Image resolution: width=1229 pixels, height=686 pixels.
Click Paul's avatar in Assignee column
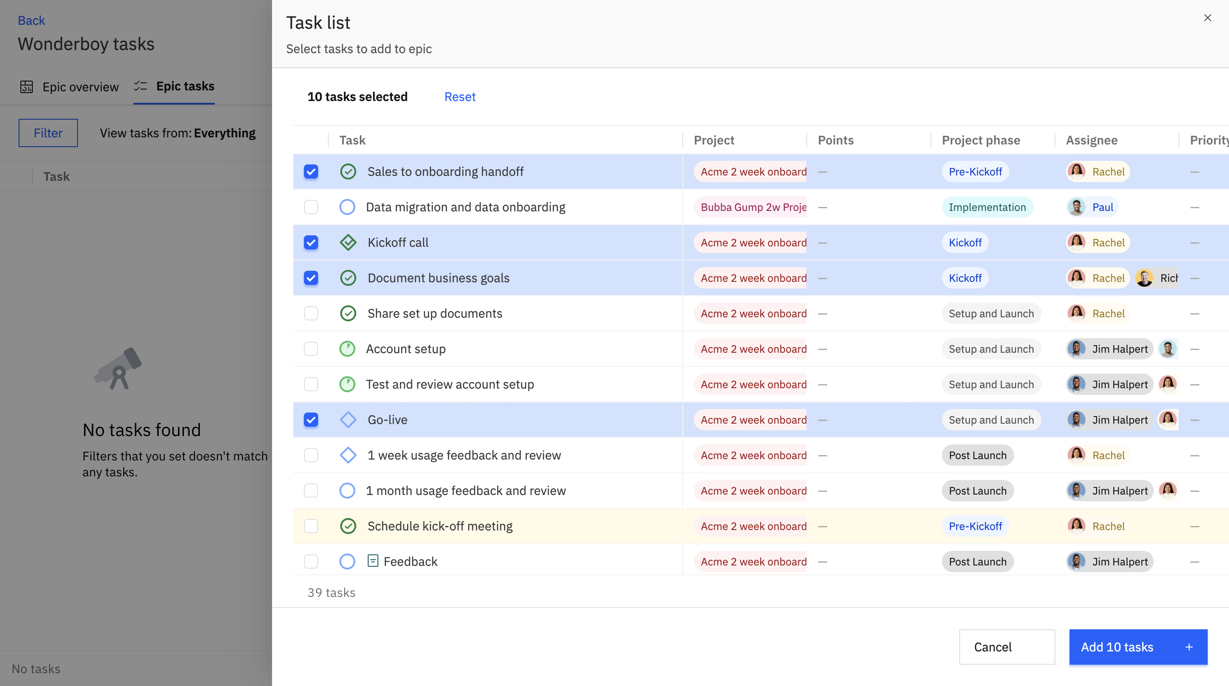click(1076, 207)
